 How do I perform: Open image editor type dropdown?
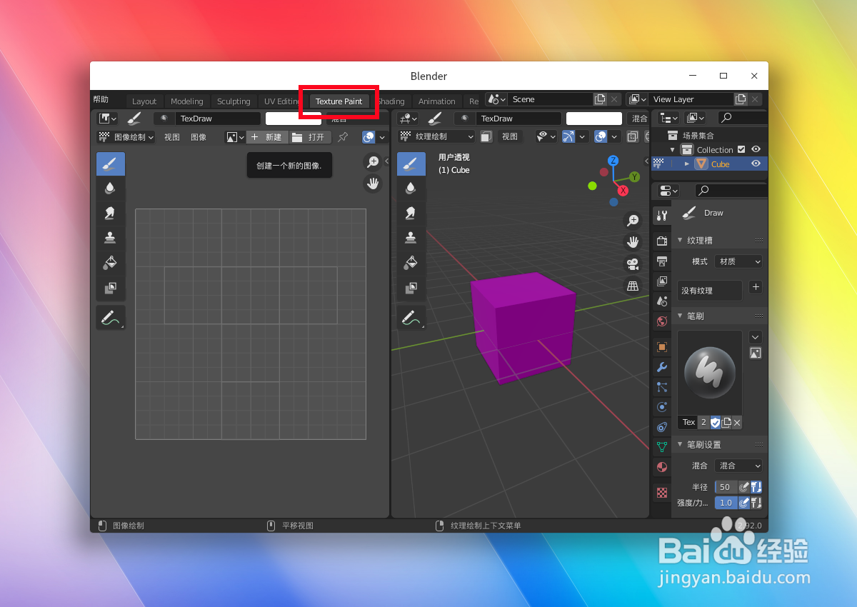[x=108, y=119]
